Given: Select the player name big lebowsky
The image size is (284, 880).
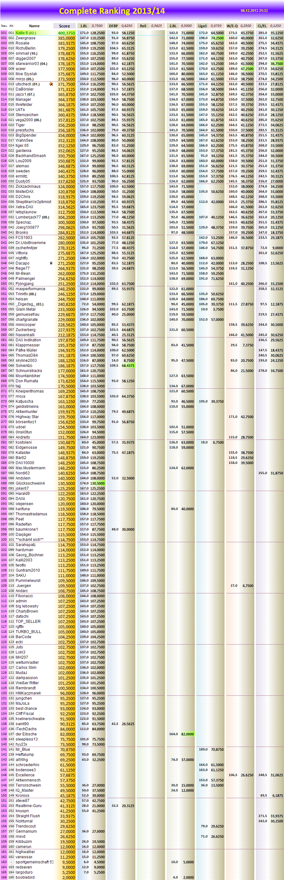Looking at the screenshot, I should (x=27, y=606).
